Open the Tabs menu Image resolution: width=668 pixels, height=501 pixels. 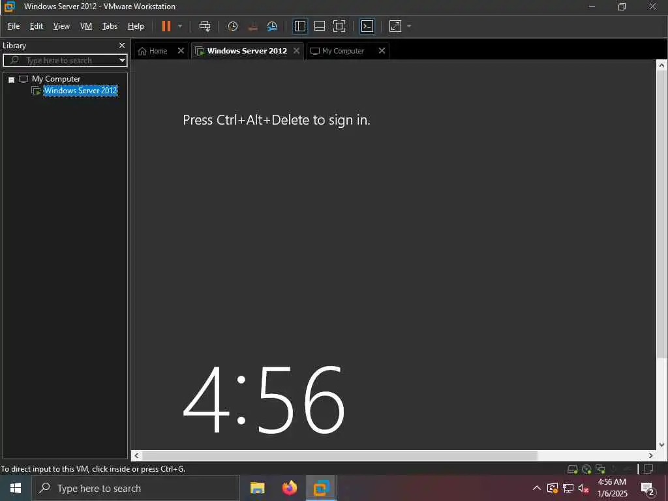(110, 26)
